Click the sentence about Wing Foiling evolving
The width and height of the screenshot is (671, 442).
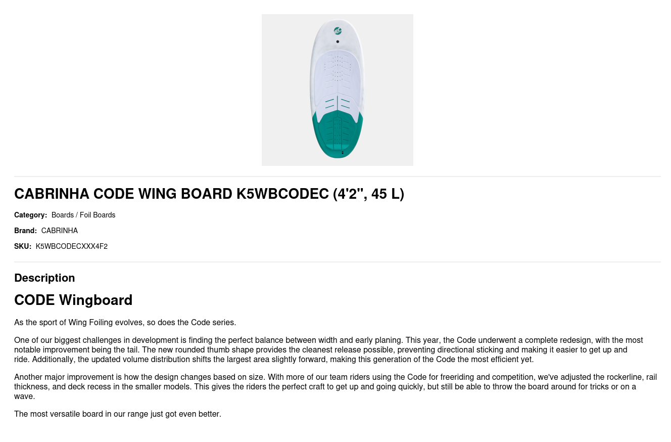(x=125, y=322)
